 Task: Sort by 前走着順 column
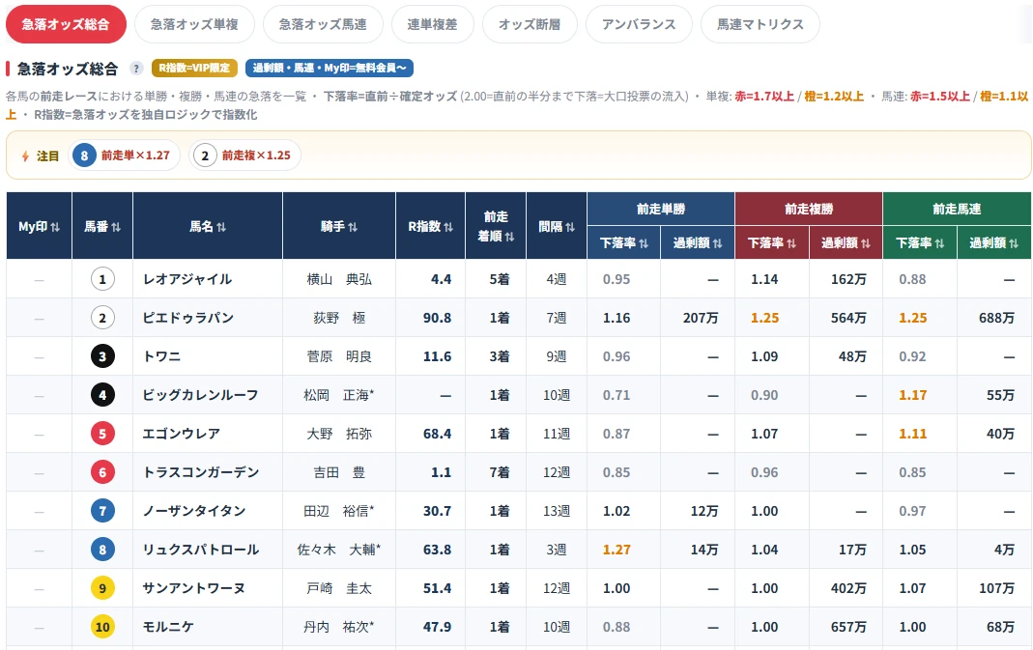click(496, 227)
